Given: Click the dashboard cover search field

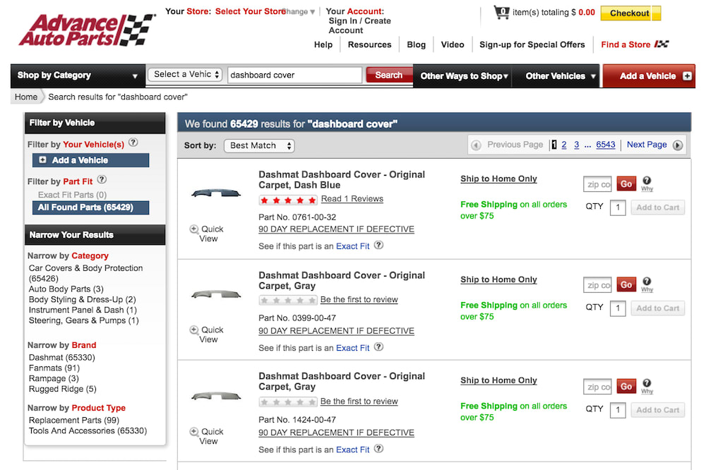Looking at the screenshot, I should (295, 75).
